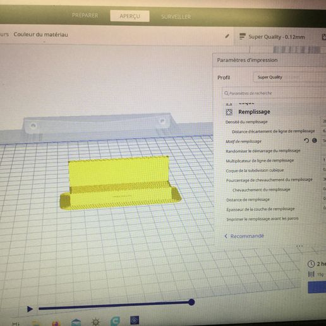Select the Distance d'écartement de ligne de remplissage row

pyautogui.click(x=274, y=131)
